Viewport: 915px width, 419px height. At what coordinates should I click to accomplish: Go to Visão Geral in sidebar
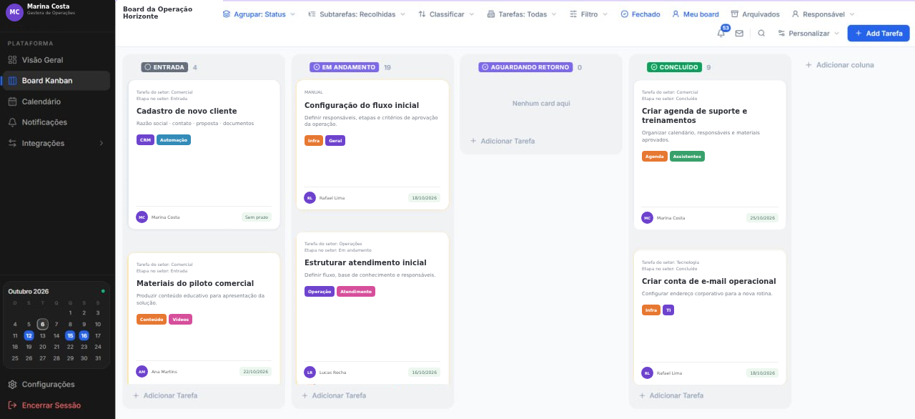[56, 60]
